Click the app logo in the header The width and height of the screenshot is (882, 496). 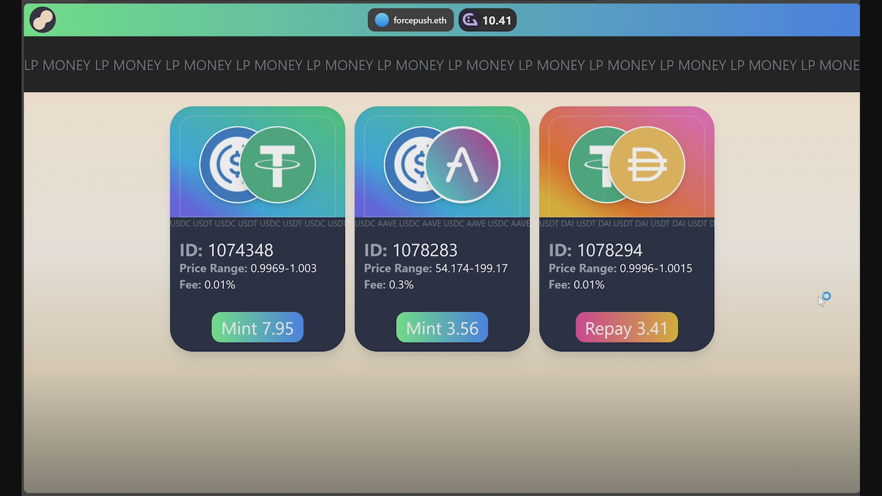[43, 20]
